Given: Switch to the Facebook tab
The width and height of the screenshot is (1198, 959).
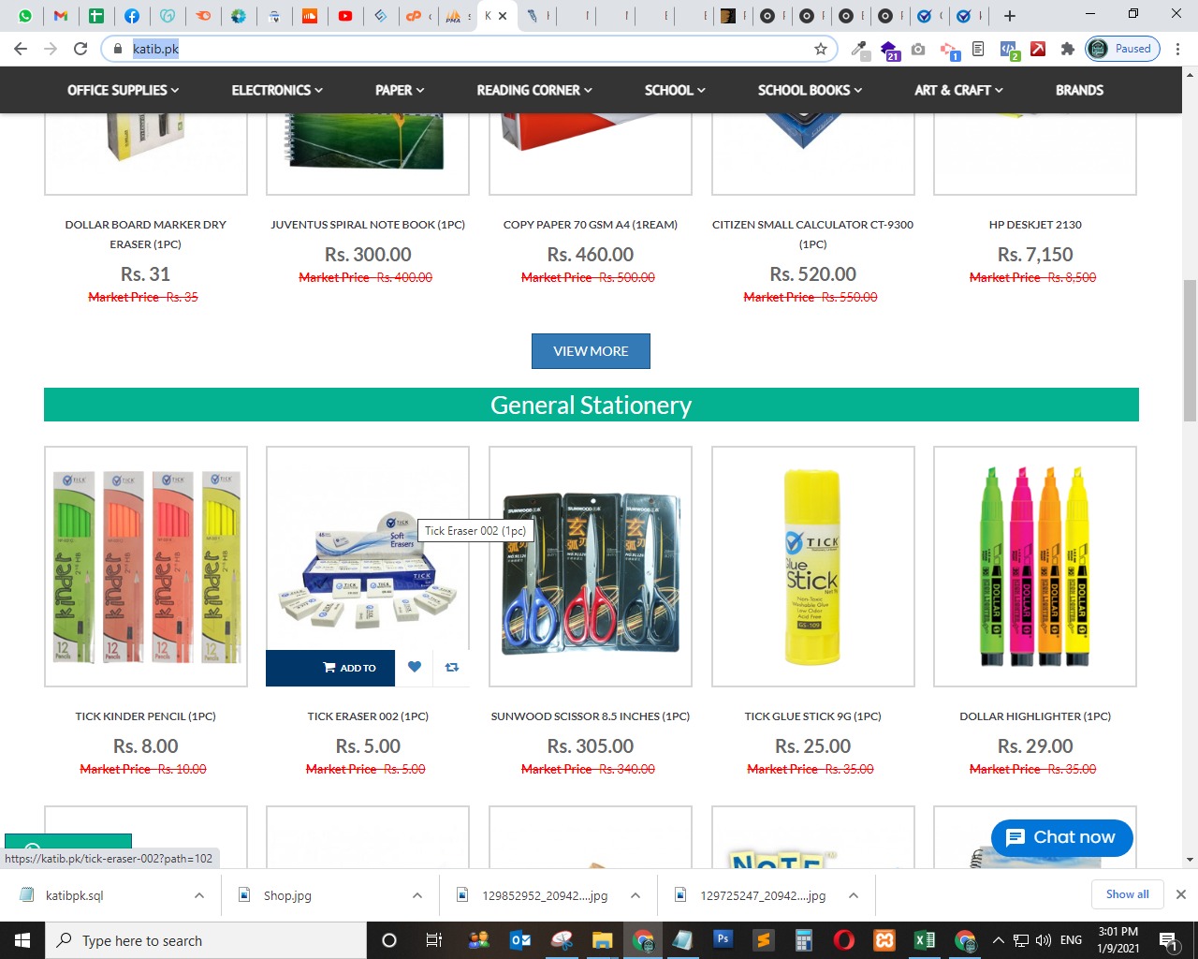Looking at the screenshot, I should pos(132,16).
